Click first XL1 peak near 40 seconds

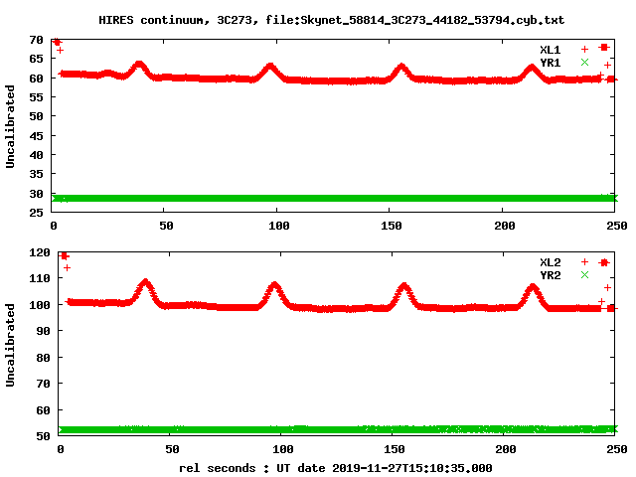[x=139, y=65]
